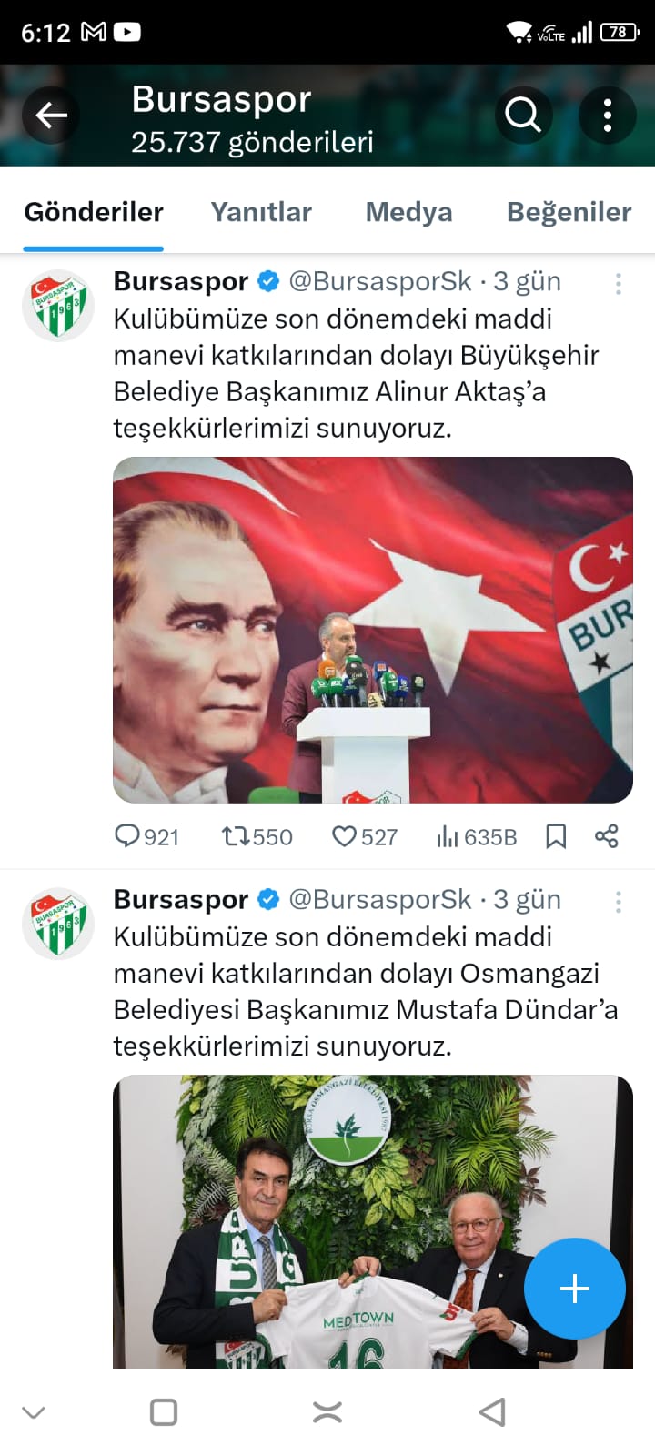Image resolution: width=655 pixels, height=1456 pixels.
Task: Reply to the Alinur Aktaş tweet
Action: click(146, 836)
